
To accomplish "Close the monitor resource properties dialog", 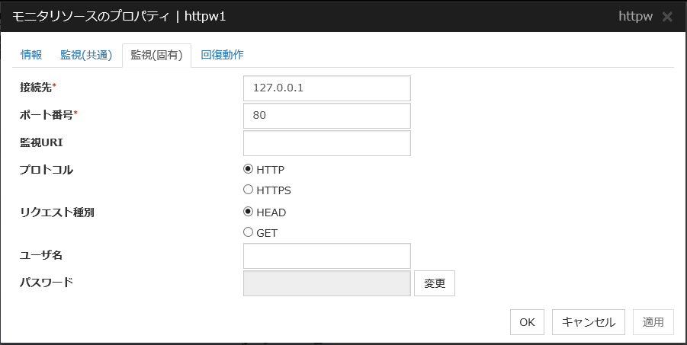I will pos(667,17).
